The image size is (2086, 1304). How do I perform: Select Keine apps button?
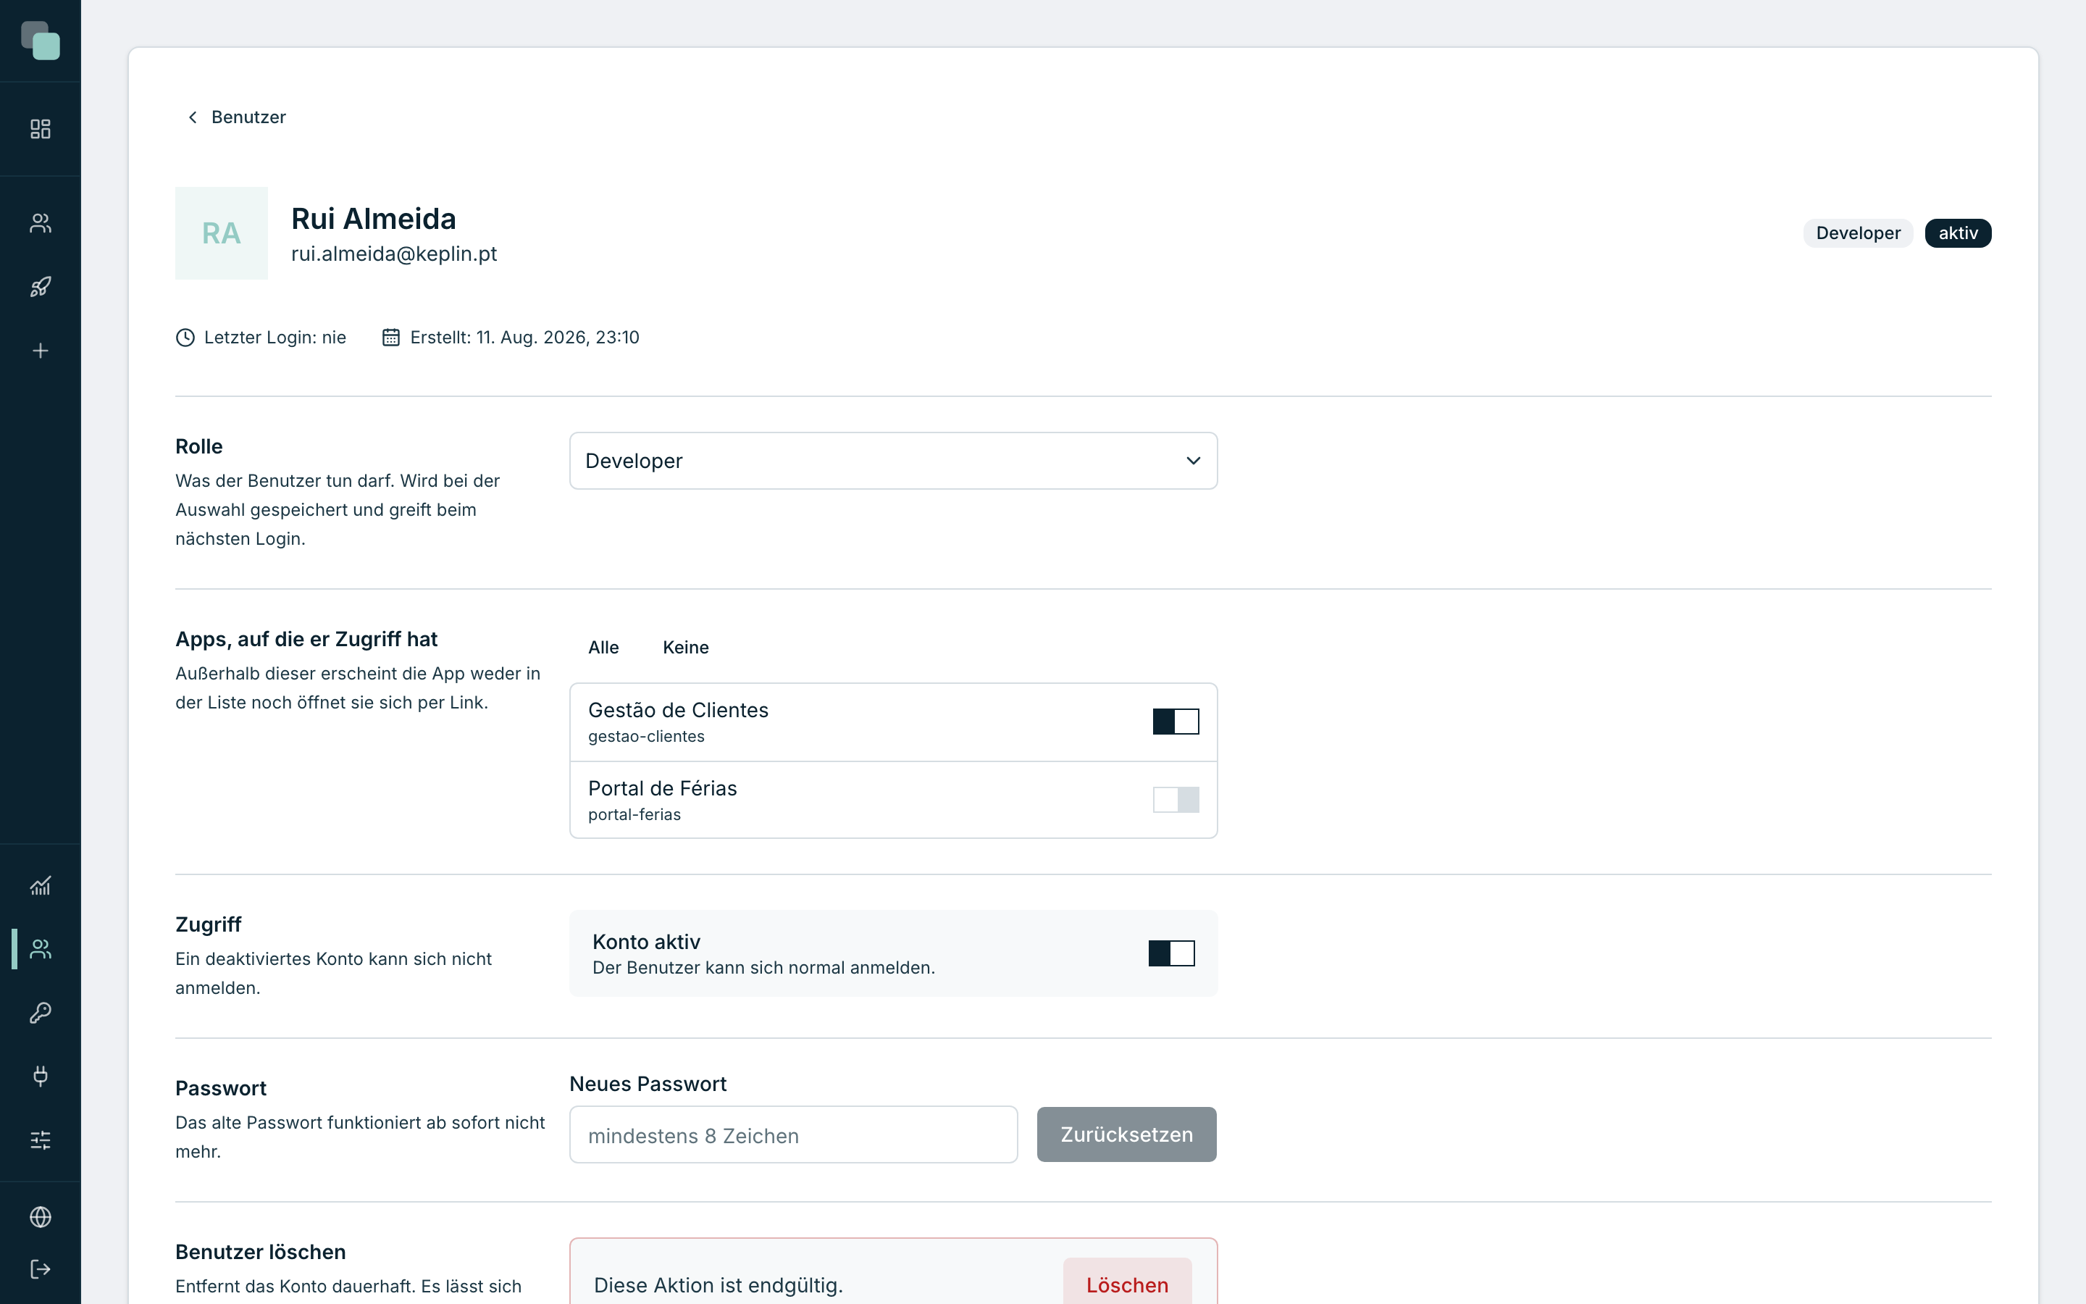pyautogui.click(x=685, y=648)
